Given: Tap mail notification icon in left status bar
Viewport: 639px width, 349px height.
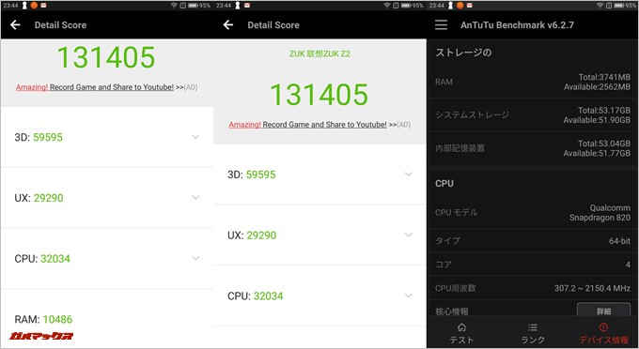Looking at the screenshot, I should 43,6.
